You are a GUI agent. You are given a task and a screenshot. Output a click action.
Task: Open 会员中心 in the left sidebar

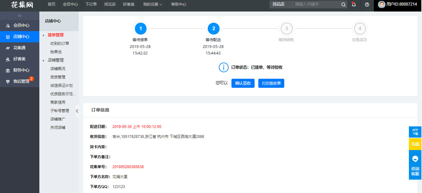[21, 26]
